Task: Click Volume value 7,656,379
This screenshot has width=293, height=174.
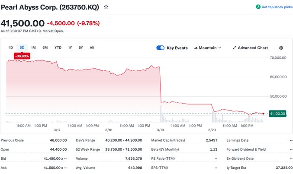Action: [134, 158]
